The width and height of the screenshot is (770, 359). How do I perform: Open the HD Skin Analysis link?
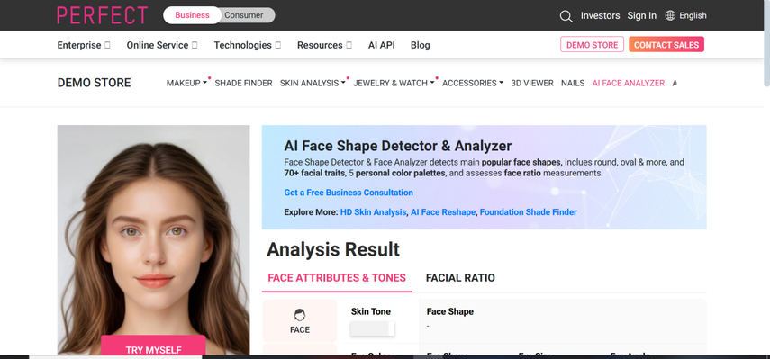coord(373,211)
